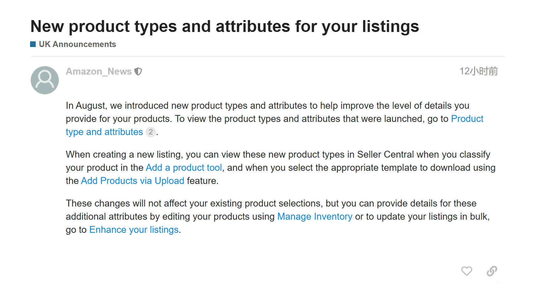Screen dimensions: 538x293
Task: Click the blue UK Announcements category square
Action: click(x=33, y=44)
